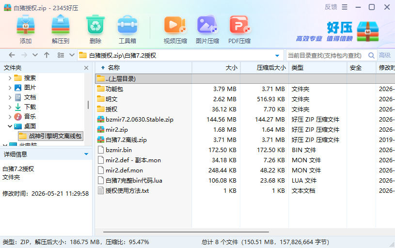Sort by 大小 column header
Image resolution: width=395 pixels, height=248 pixels.
pos(216,67)
